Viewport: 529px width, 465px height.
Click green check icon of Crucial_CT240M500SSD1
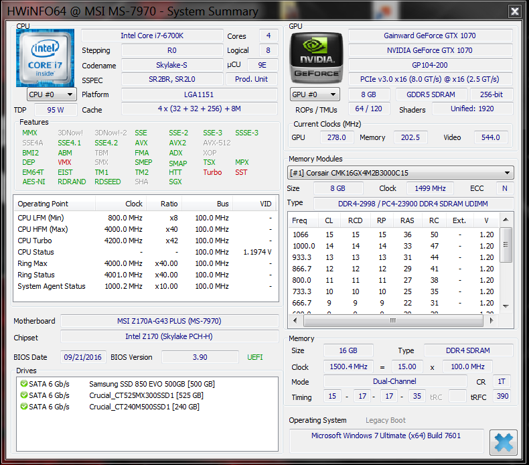23,406
